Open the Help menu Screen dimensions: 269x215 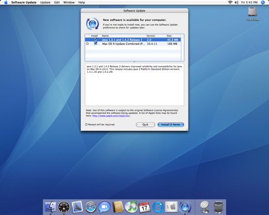tap(82, 3)
